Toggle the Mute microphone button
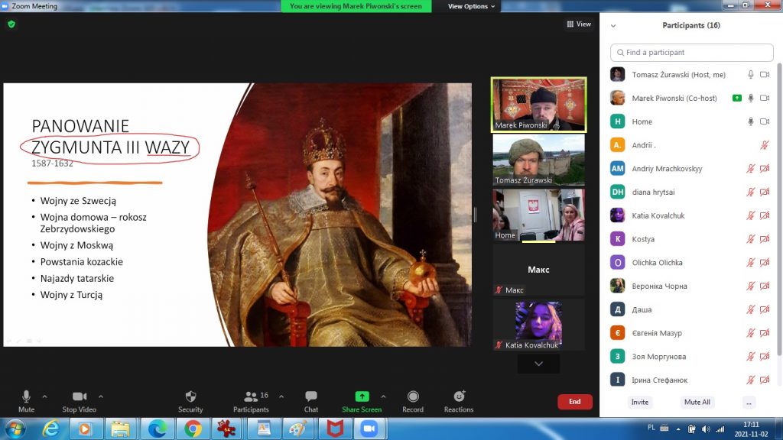The height and width of the screenshot is (440, 783). click(26, 397)
